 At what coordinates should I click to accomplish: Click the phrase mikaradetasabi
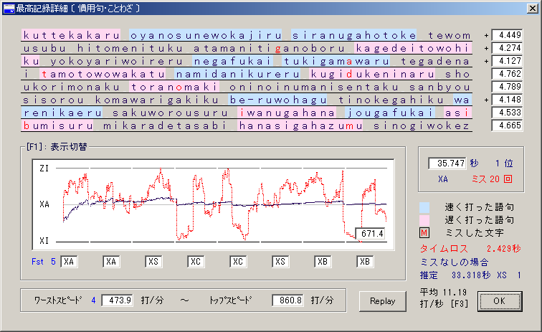click(x=165, y=126)
